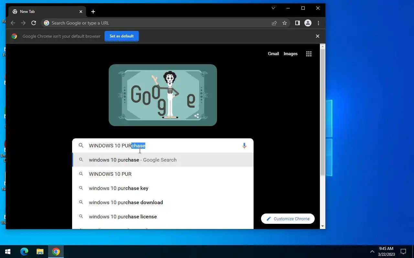
Task: Click the search magnifier in search box
Action: [81, 146]
